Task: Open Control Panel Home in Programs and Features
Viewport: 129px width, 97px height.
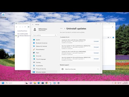Action: tap(22, 31)
